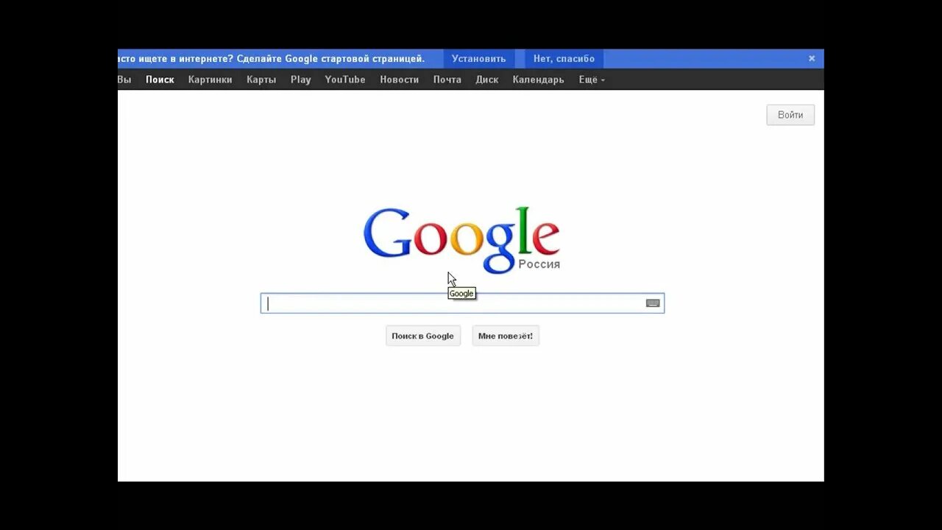Click the Мне повезёт! button
Image resolution: width=942 pixels, height=530 pixels.
(506, 336)
